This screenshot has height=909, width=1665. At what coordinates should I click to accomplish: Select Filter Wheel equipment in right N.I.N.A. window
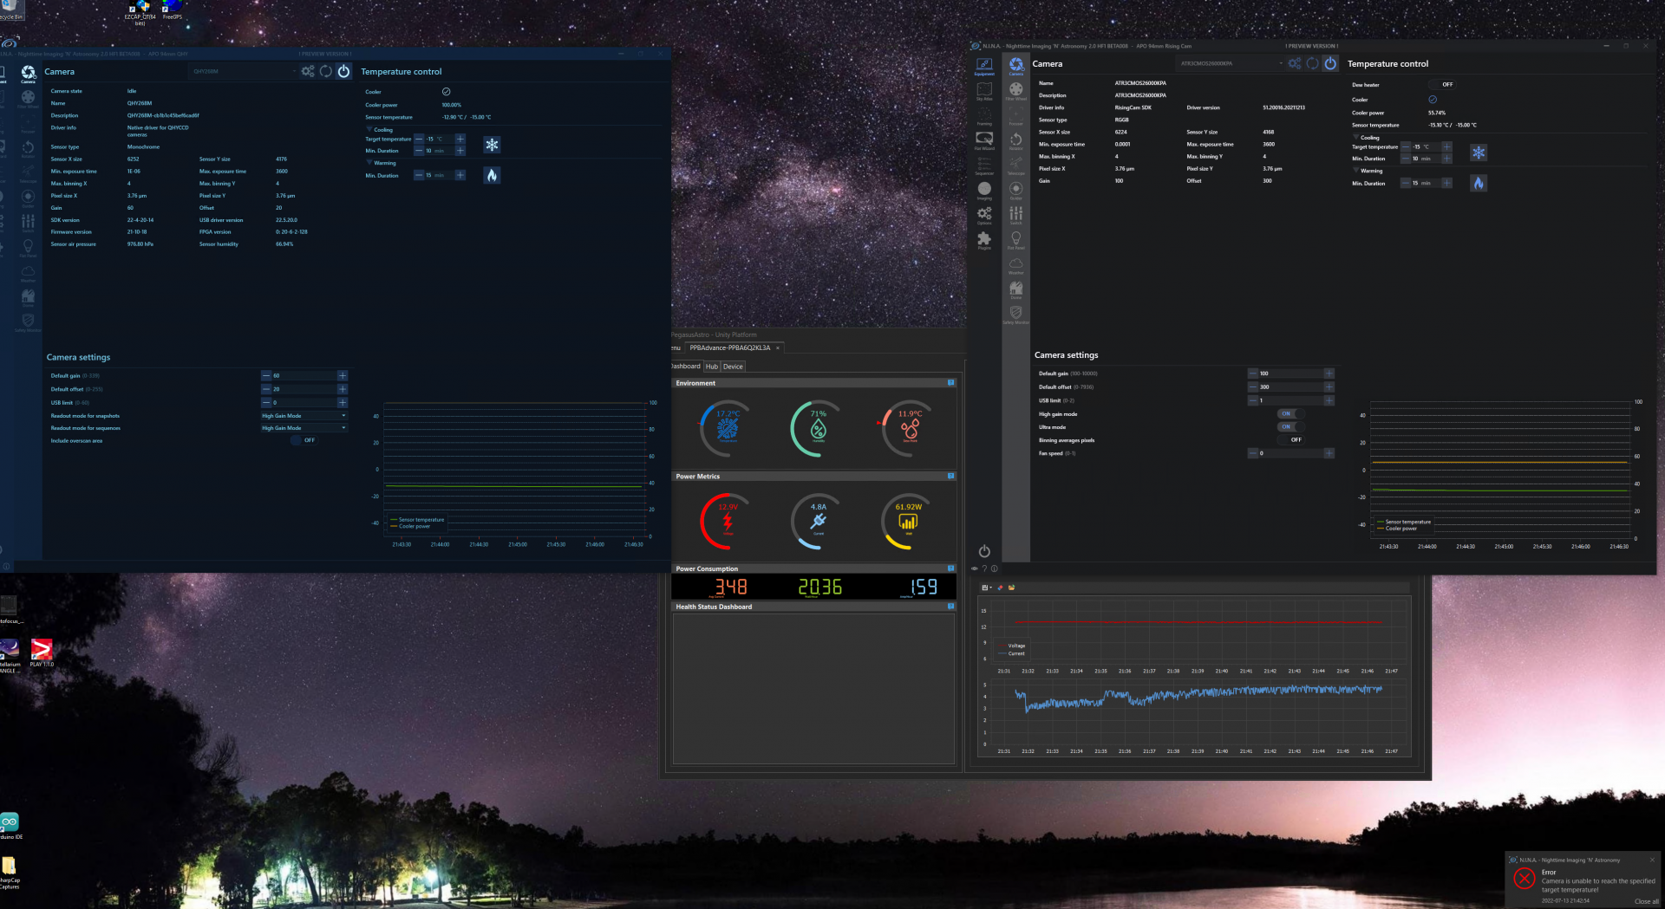pyautogui.click(x=1015, y=91)
